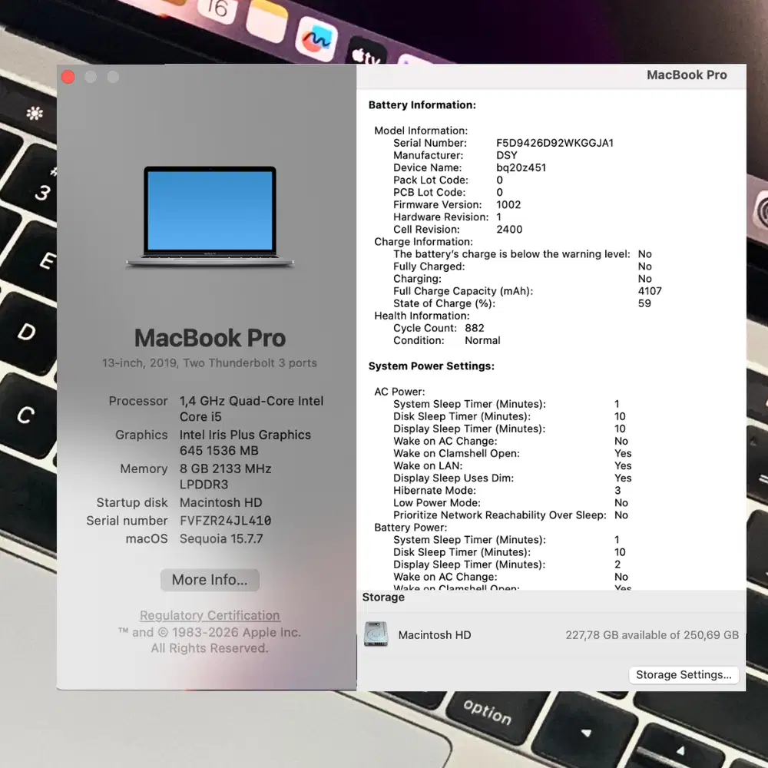The image size is (768, 768).
Task: Select graphics value 'Intel Iris Plus Graphics'
Action: (x=245, y=435)
